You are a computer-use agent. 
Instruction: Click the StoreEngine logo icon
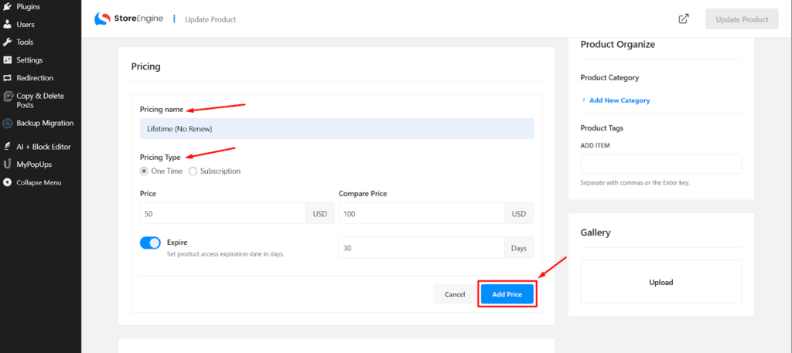click(102, 19)
